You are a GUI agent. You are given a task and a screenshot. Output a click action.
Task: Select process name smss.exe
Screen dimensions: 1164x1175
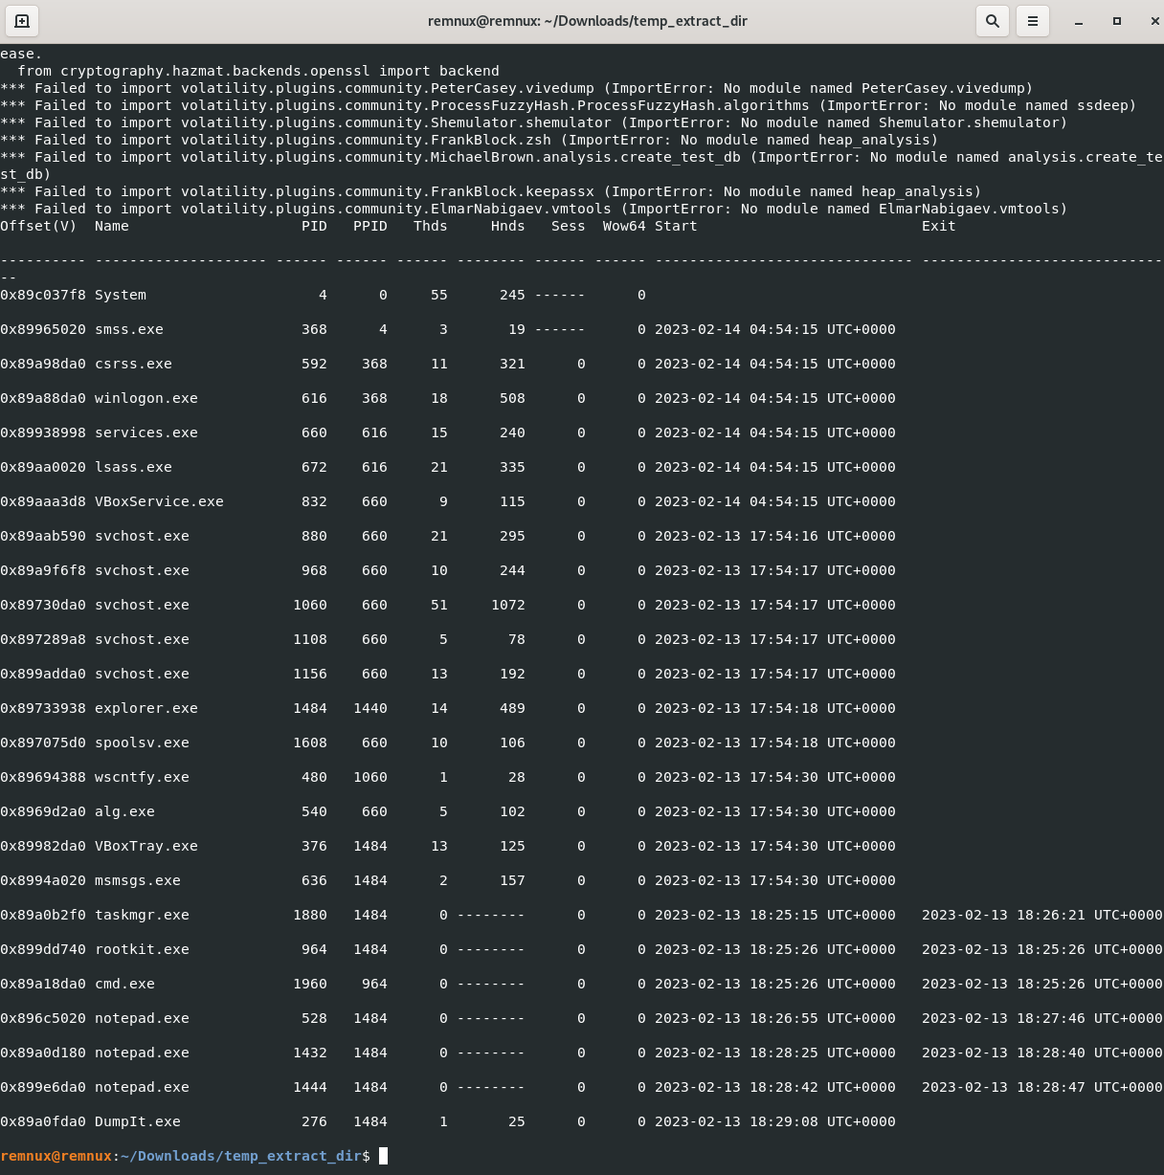pyautogui.click(x=129, y=329)
